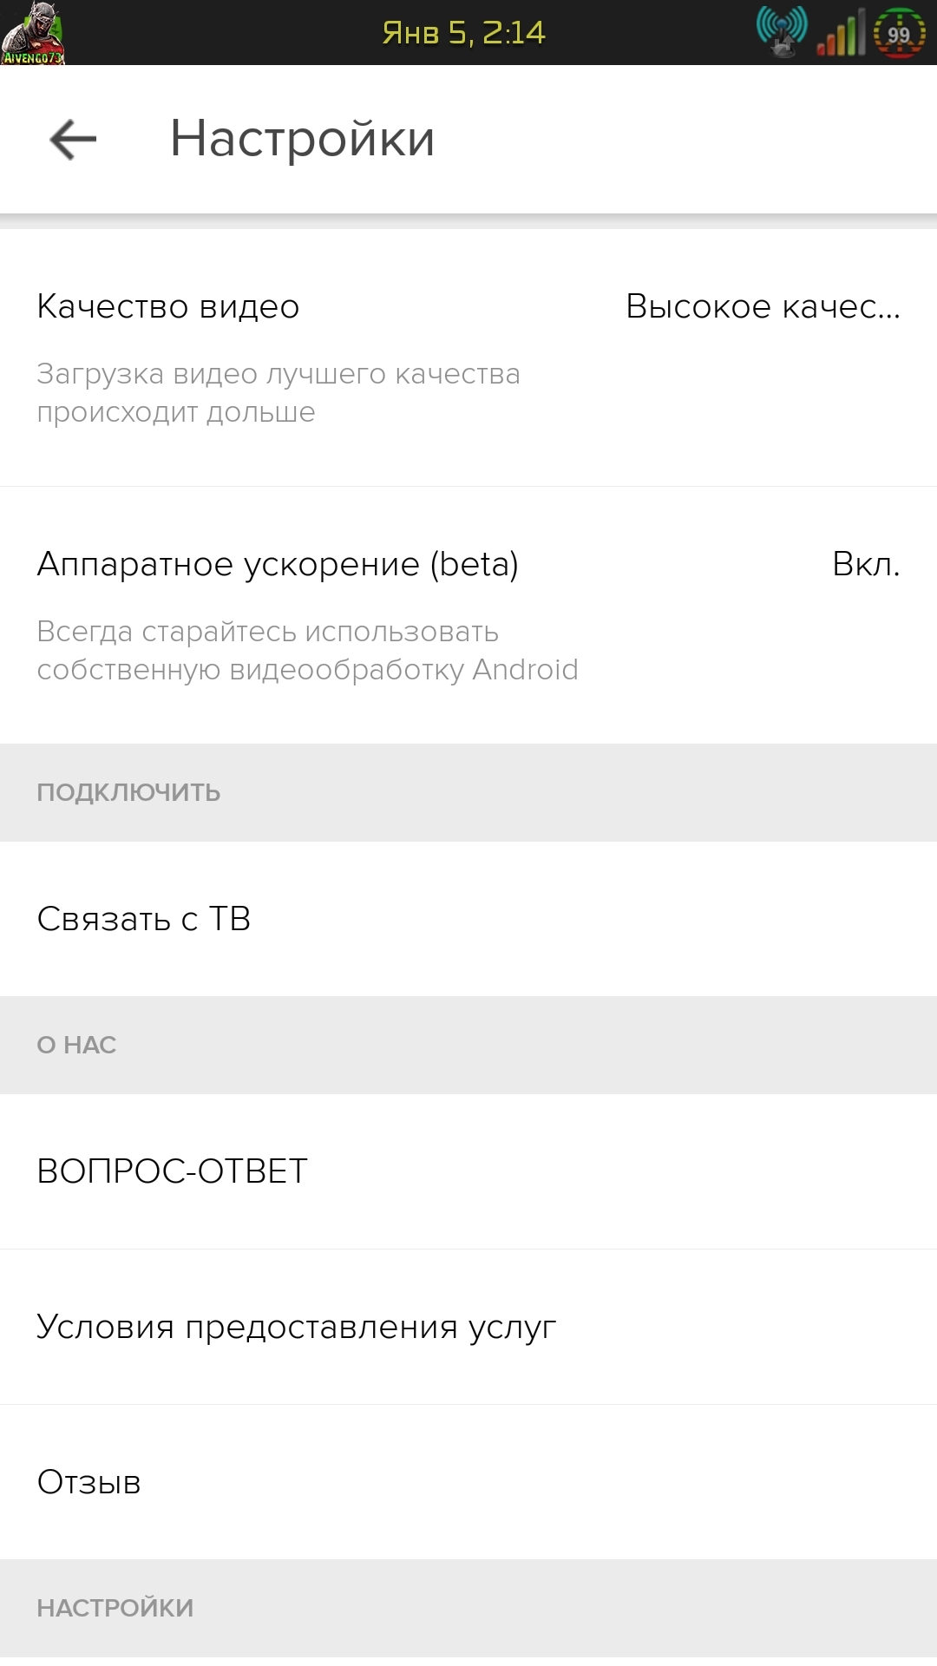Tap the signal strength bars icon

(841, 34)
